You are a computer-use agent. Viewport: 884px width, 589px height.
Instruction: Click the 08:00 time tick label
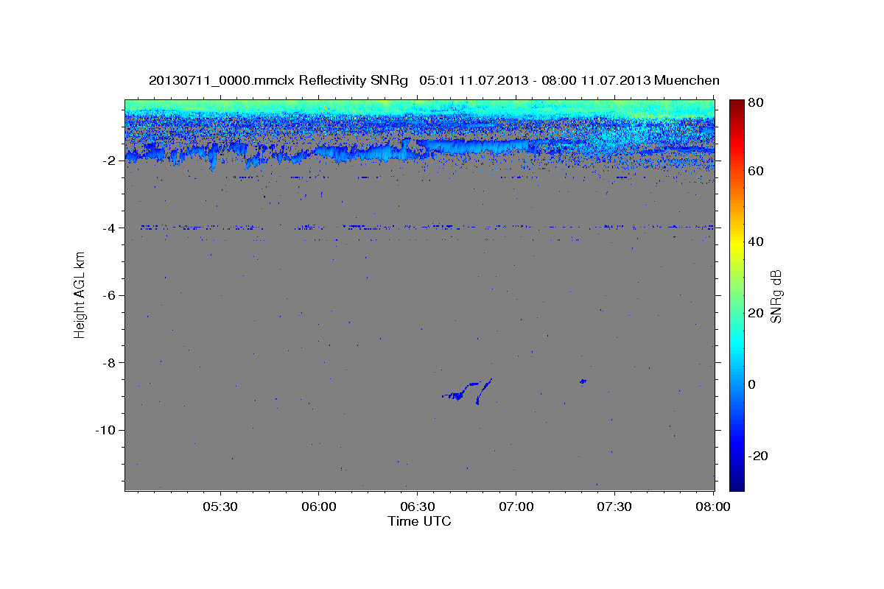(713, 507)
